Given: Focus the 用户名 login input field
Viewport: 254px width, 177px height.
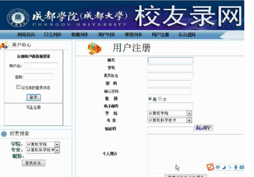Looking at the screenshot, I should pos(41,66).
